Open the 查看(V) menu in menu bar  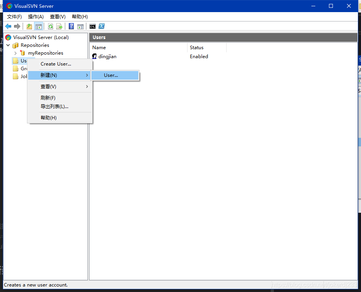(57, 17)
